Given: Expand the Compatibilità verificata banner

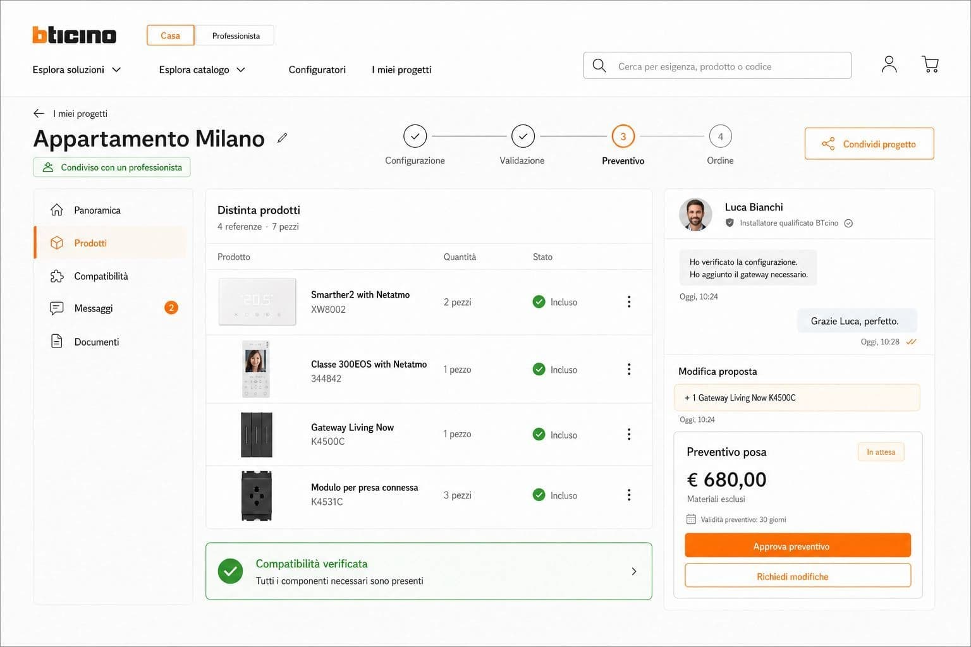Looking at the screenshot, I should pyautogui.click(x=429, y=571).
